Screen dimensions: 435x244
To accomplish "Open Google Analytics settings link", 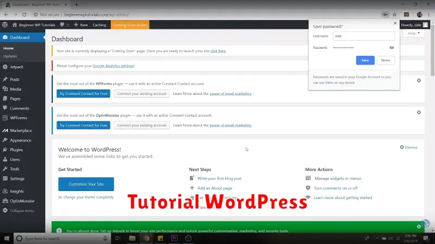I will click(x=114, y=66).
